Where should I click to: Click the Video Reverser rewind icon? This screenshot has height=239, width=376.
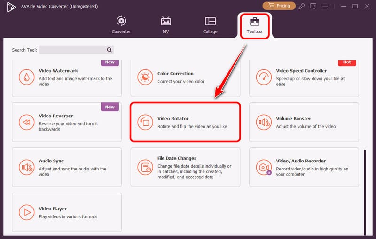[x=27, y=122]
